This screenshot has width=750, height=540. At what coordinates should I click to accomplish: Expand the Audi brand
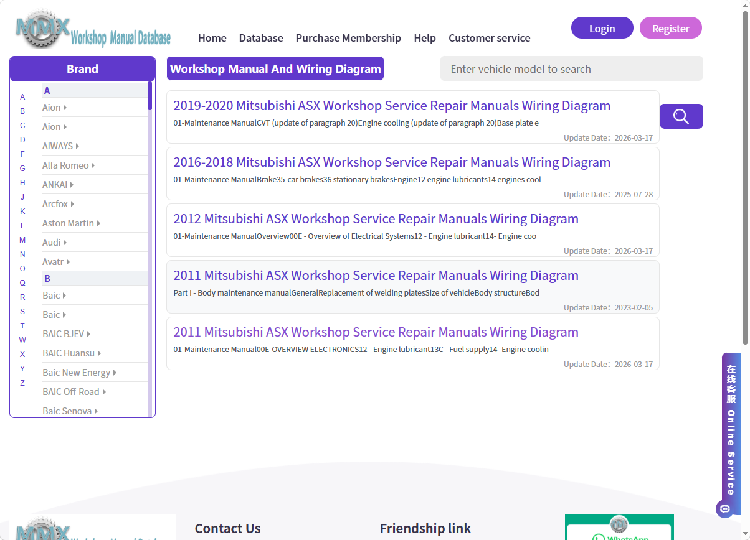coord(55,243)
